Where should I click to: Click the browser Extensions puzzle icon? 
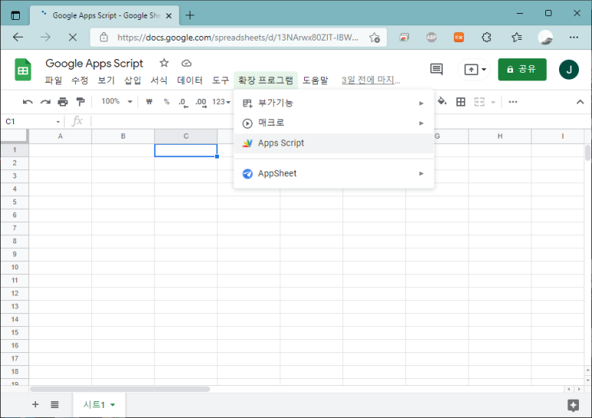pyautogui.click(x=486, y=38)
